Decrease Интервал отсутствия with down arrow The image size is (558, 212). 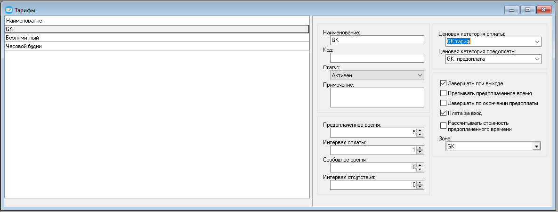420,187
